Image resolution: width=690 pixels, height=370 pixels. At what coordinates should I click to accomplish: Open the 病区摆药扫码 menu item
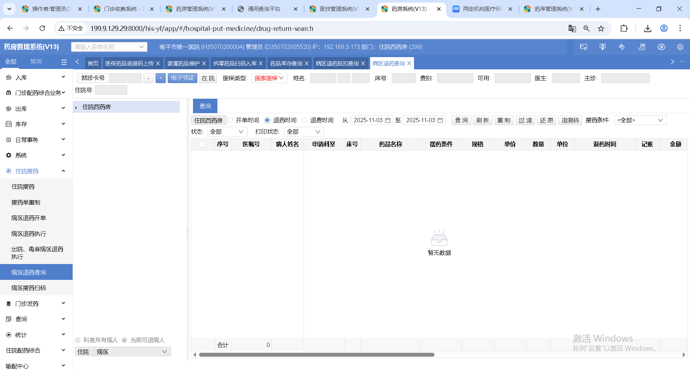(29, 288)
